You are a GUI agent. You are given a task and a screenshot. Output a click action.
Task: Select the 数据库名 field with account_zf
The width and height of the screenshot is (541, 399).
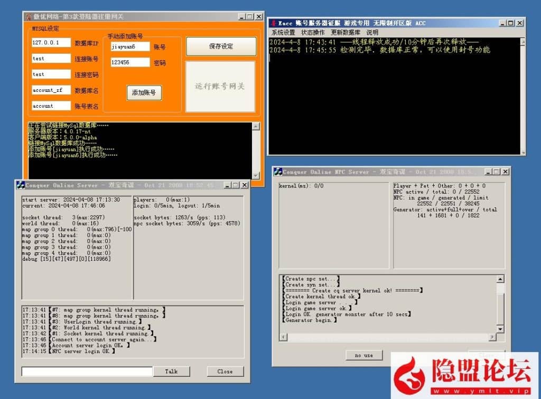click(51, 90)
